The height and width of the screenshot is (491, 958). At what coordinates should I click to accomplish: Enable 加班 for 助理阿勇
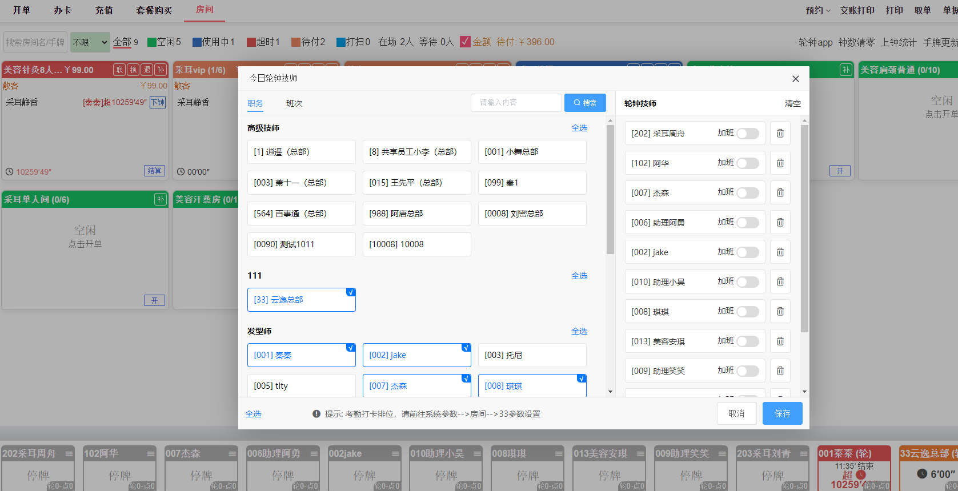click(747, 223)
